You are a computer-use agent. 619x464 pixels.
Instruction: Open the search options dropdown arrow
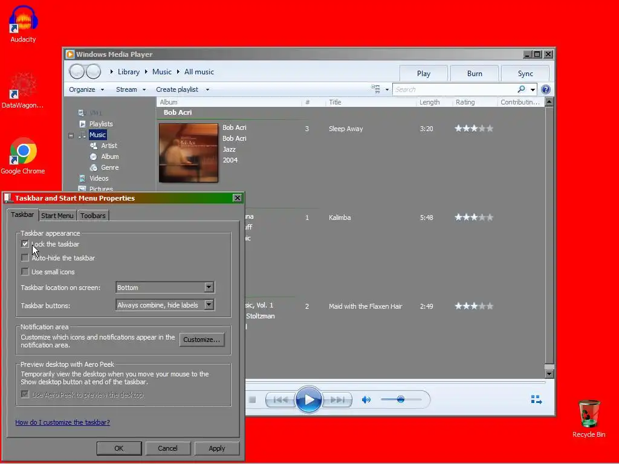533,89
